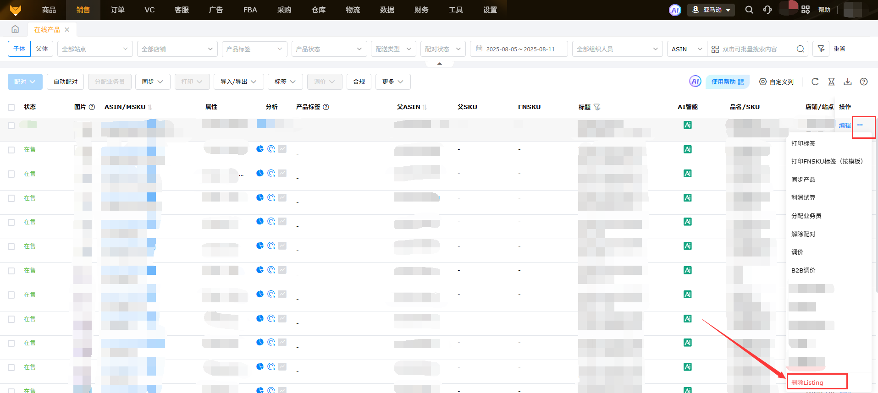
Task: Click the AI icon in the first table row
Action: [687, 125]
